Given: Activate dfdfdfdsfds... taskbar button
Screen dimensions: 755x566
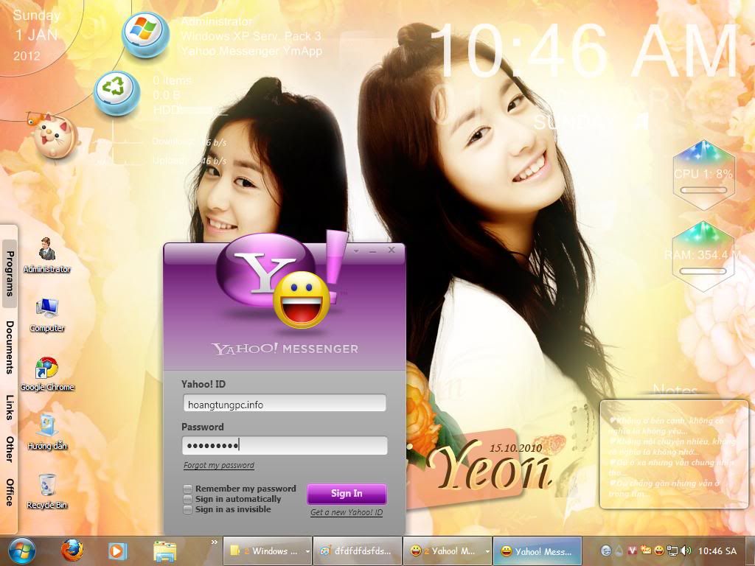Looking at the screenshot, I should tap(358, 551).
